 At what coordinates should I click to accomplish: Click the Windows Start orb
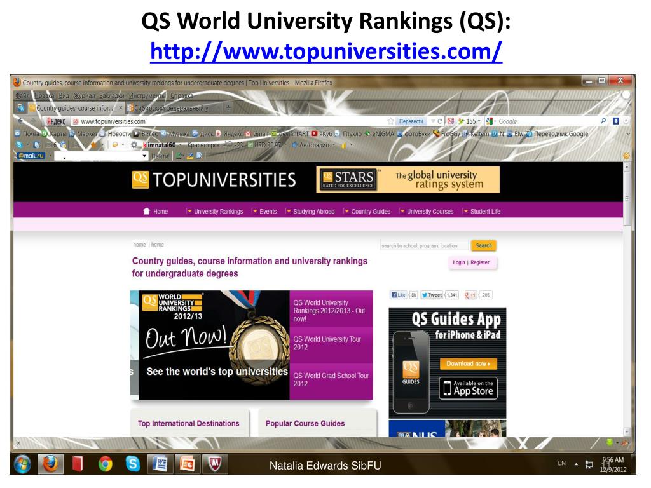click(23, 464)
